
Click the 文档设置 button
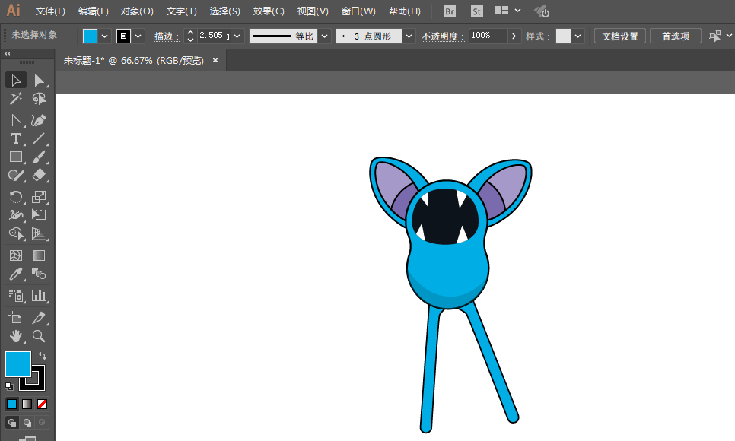[619, 36]
